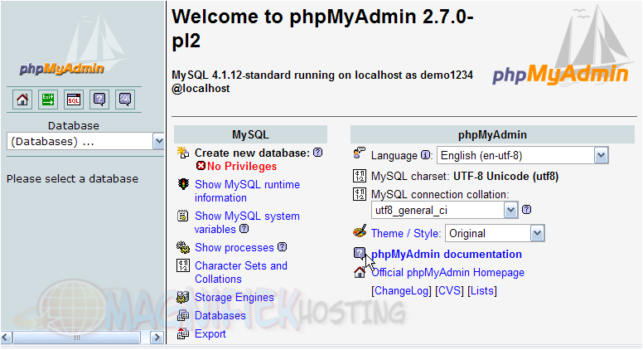Open the Show processes link

click(x=234, y=247)
